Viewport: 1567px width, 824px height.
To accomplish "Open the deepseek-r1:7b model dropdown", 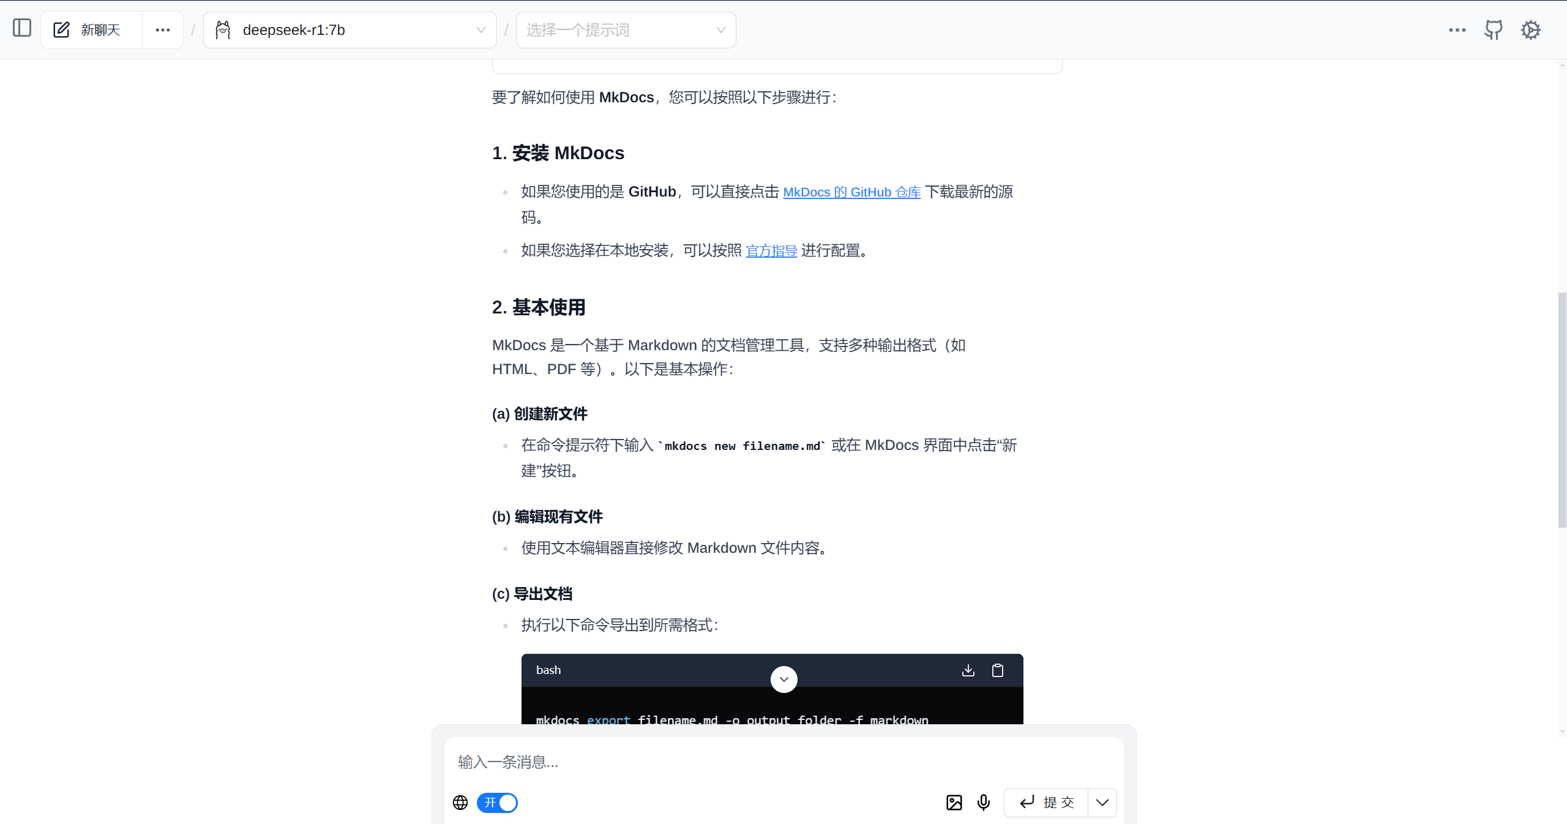I will point(350,30).
